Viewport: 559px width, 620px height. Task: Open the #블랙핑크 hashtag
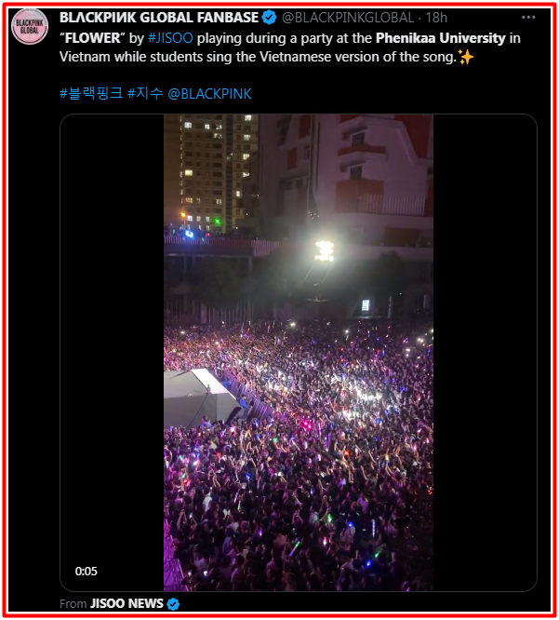(x=91, y=94)
